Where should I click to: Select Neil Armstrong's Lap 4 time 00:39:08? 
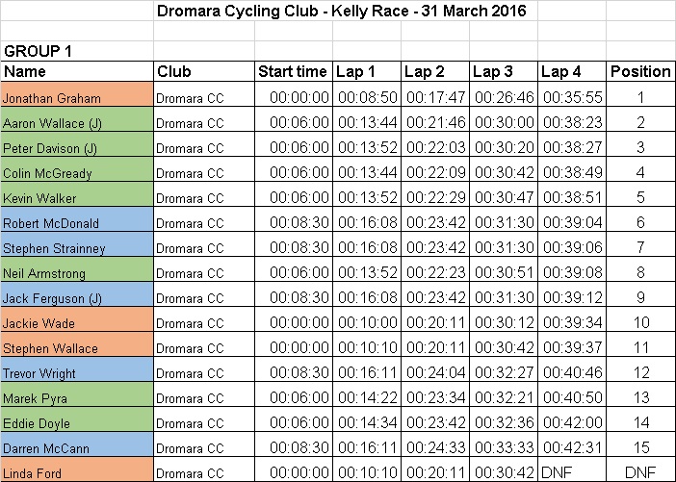tap(572, 269)
